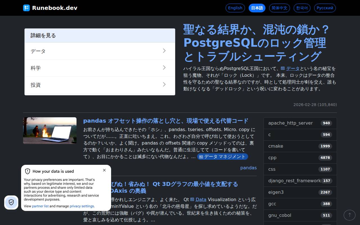The width and height of the screenshot is (360, 225).
Task: Expand the 科学 category chevron
Action: [164, 67]
